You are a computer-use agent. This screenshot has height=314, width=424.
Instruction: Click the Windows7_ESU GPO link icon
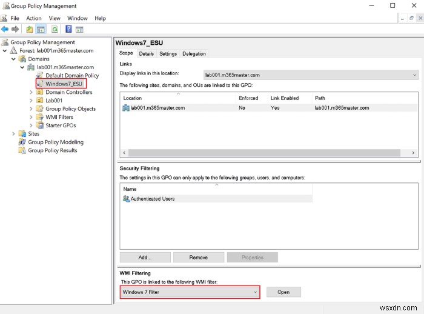(39, 84)
